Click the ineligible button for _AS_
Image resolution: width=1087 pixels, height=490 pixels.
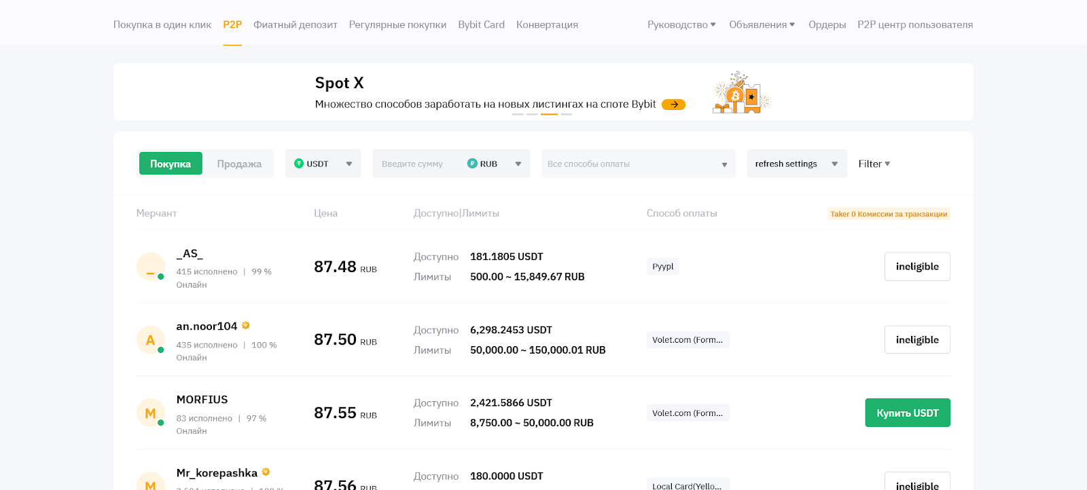[x=917, y=267]
